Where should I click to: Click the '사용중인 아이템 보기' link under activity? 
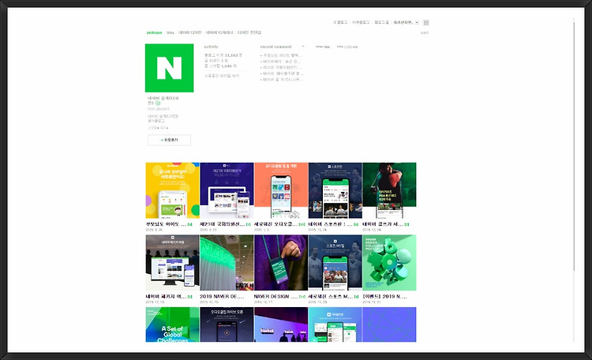[x=222, y=76]
